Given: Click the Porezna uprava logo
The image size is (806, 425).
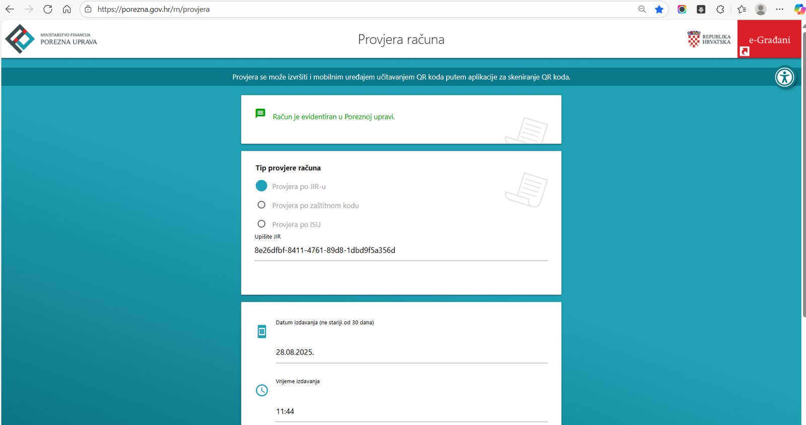Looking at the screenshot, I should [51, 39].
